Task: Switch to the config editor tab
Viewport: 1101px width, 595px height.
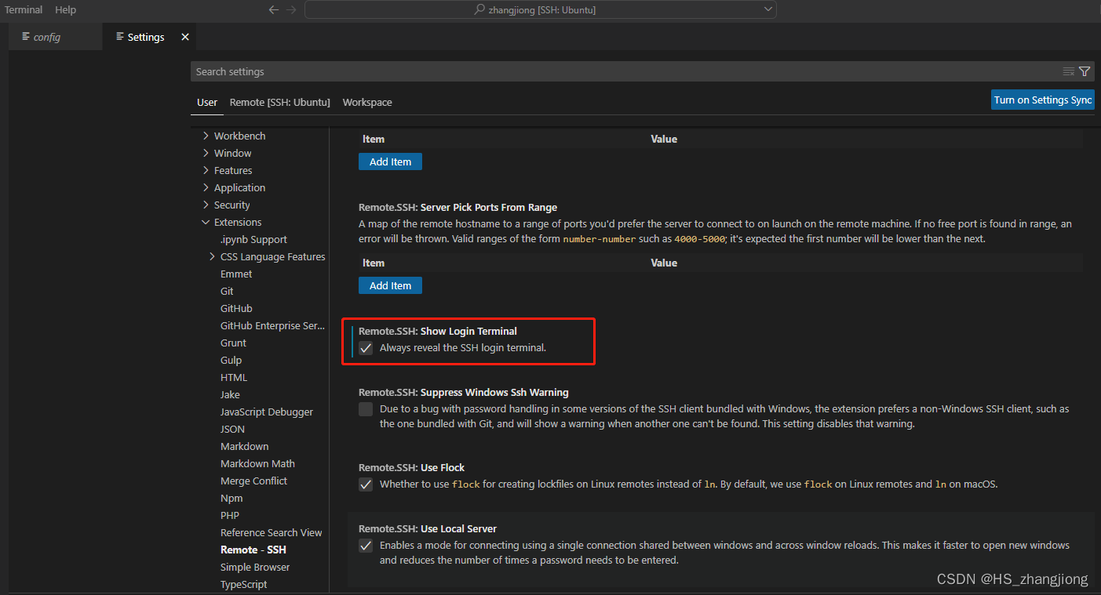Action: 55,37
